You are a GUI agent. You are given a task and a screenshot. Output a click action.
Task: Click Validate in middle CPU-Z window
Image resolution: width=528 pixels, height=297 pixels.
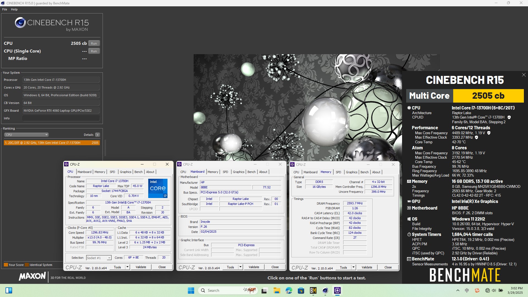click(254, 267)
